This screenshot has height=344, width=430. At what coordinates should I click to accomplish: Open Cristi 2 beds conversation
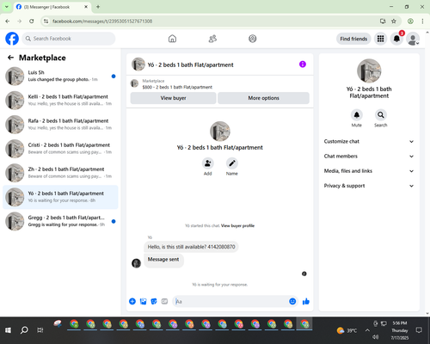(60, 149)
